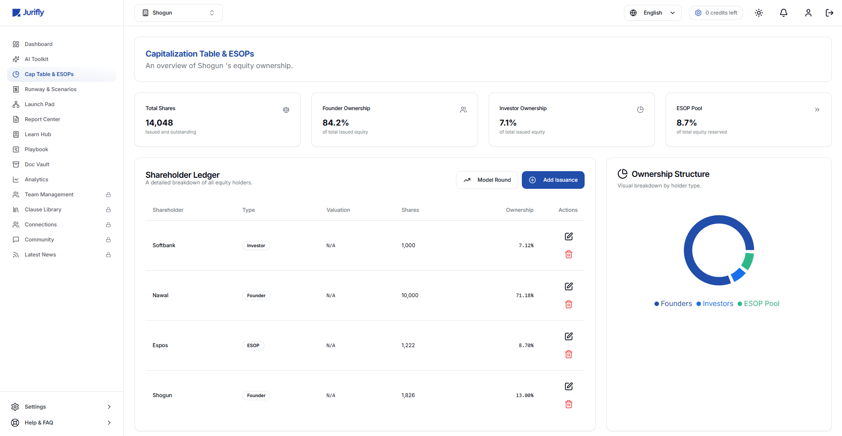Toggle the light/dark theme sun icon
Viewport: 842px width, 436px height.
pyautogui.click(x=759, y=13)
